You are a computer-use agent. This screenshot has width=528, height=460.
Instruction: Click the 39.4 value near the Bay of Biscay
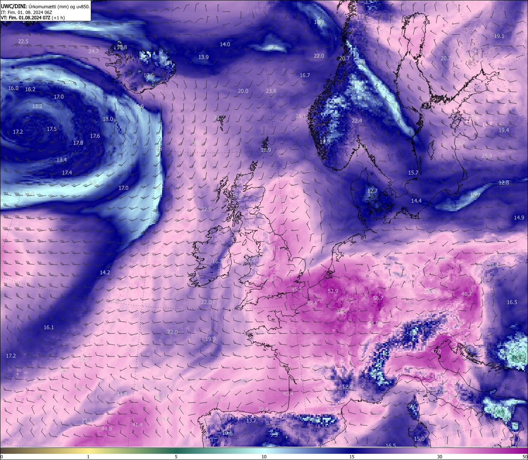263,409
